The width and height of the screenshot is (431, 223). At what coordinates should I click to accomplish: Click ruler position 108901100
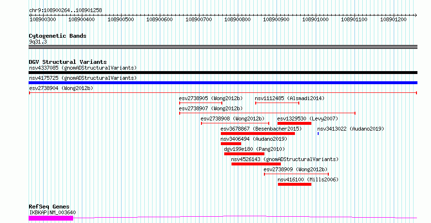(x=354, y=19)
